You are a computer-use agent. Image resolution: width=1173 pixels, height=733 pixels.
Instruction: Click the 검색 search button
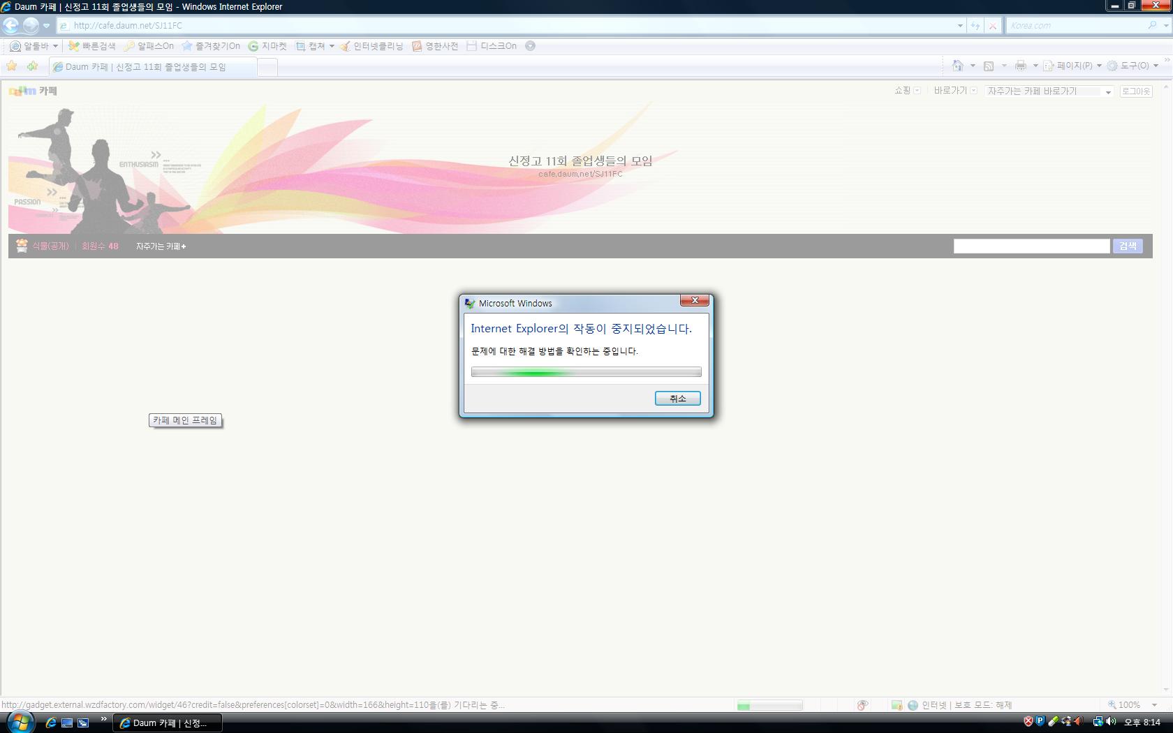1128,246
